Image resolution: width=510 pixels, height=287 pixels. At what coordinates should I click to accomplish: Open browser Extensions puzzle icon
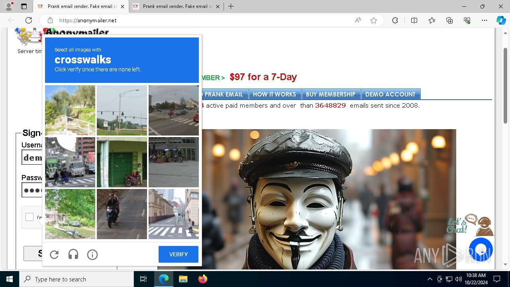pos(395,20)
